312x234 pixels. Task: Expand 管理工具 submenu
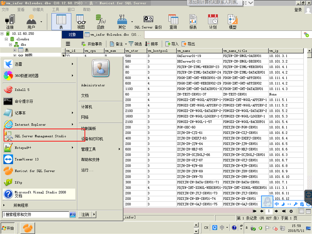point(101,149)
